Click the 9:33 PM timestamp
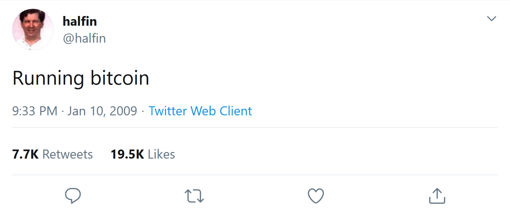 tap(35, 111)
